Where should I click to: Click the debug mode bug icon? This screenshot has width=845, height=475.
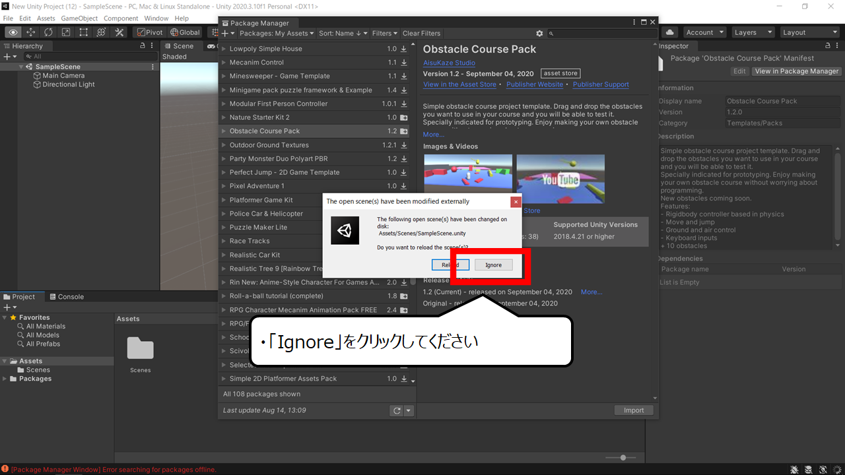pyautogui.click(x=794, y=469)
